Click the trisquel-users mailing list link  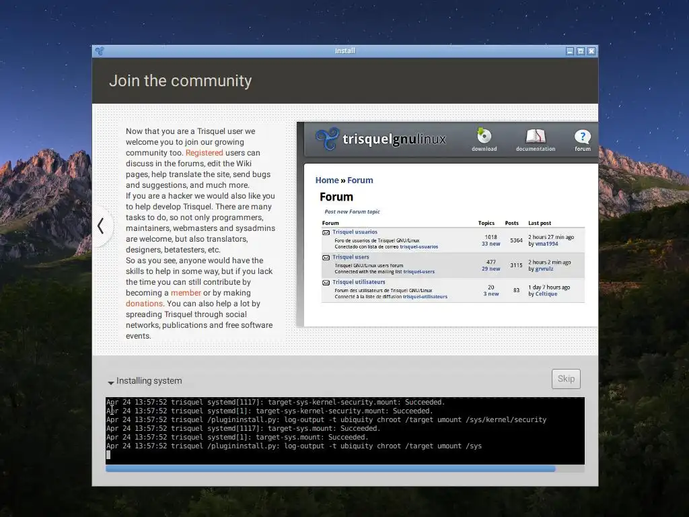(x=419, y=272)
